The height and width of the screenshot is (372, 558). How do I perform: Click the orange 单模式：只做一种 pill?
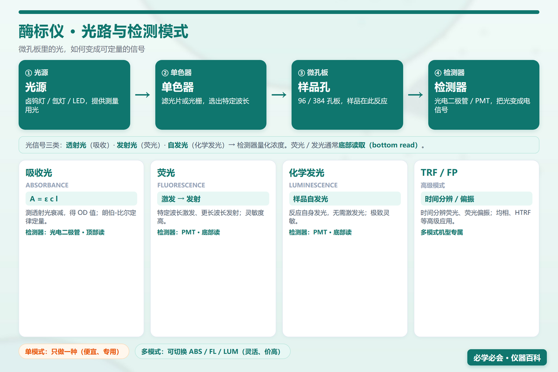[73, 352]
